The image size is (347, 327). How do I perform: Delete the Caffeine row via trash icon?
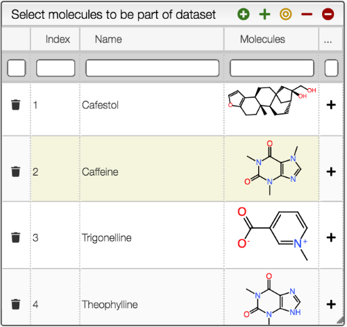point(16,171)
